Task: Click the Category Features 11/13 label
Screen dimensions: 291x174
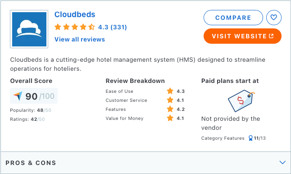Action: [233, 138]
